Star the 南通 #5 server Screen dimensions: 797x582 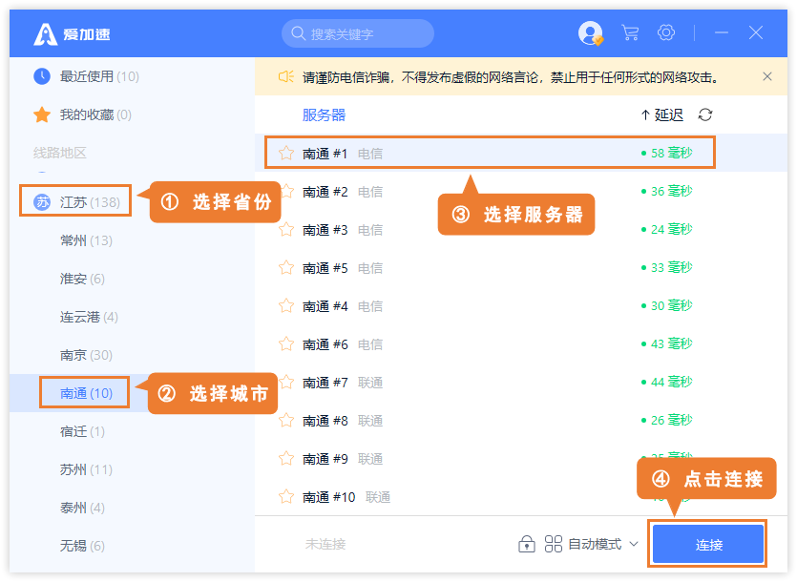pos(286,268)
